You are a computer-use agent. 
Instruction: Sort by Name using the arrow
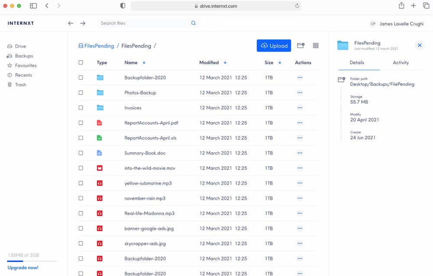coord(144,63)
